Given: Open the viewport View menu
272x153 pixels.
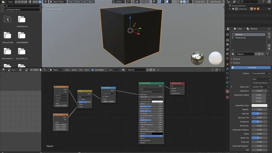Looking at the screenshot, I should (x=71, y=2).
